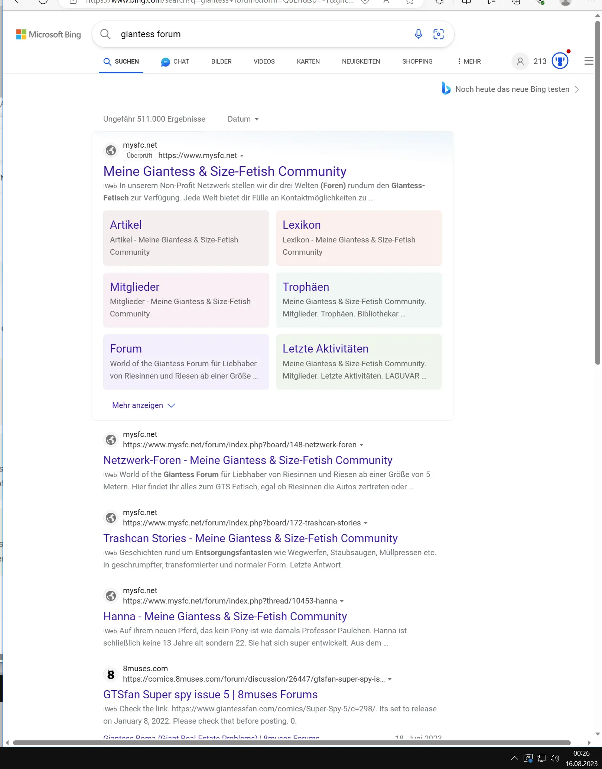Open the Datum filter dropdown
This screenshot has width=602, height=769.
coord(243,119)
